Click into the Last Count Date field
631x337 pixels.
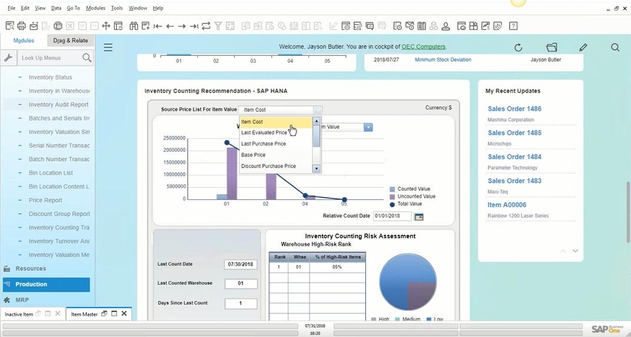(241, 265)
